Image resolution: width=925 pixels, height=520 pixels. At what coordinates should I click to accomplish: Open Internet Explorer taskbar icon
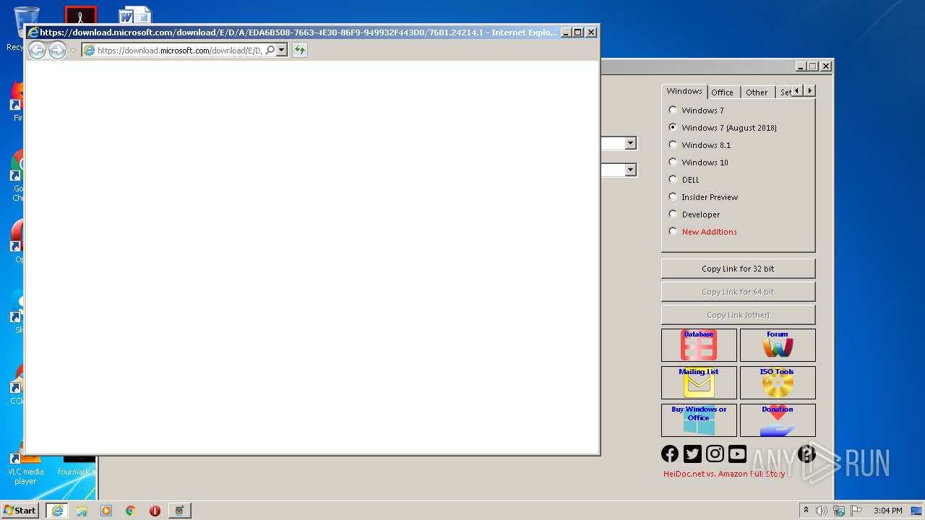coord(56,511)
